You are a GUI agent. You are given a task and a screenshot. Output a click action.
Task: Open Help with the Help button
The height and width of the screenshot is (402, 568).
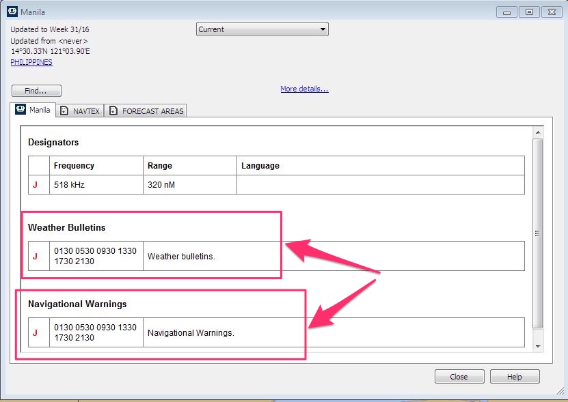[x=515, y=377]
